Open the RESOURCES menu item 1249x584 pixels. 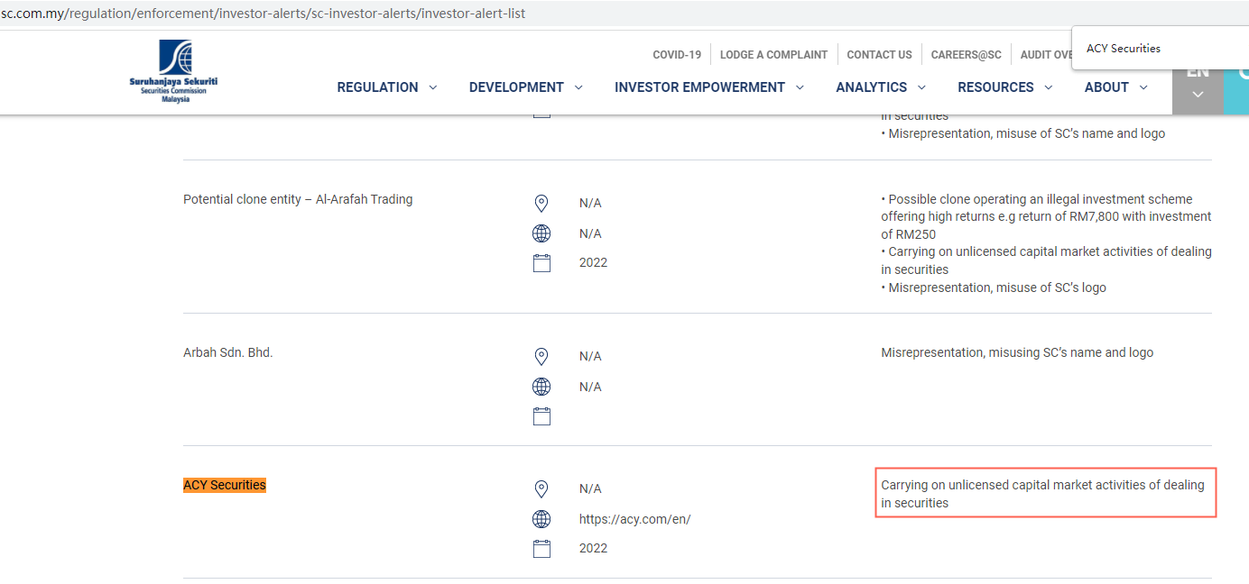click(995, 87)
